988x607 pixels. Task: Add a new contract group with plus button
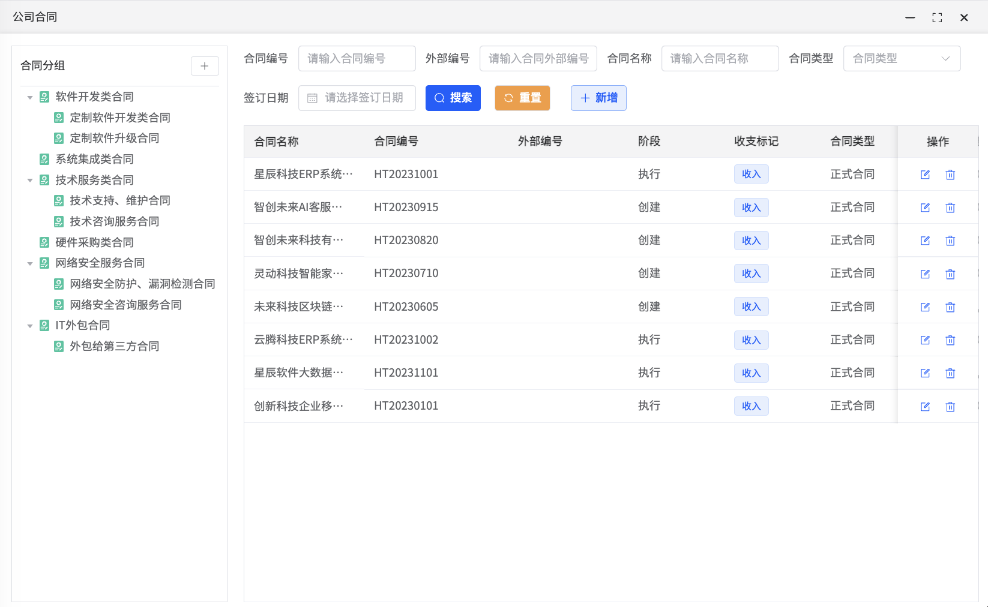pyautogui.click(x=205, y=66)
